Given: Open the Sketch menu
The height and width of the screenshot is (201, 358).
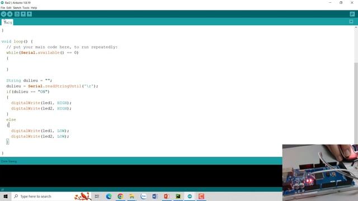Looking at the screenshot, I should [x=17, y=8].
